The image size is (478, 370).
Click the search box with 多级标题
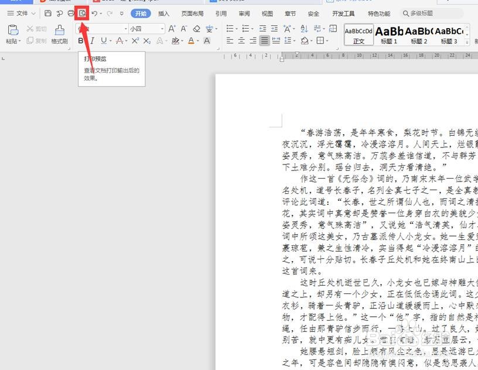tap(431, 13)
